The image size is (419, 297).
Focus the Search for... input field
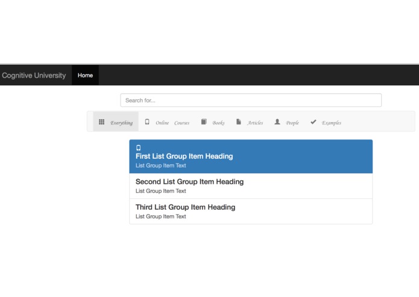251,100
